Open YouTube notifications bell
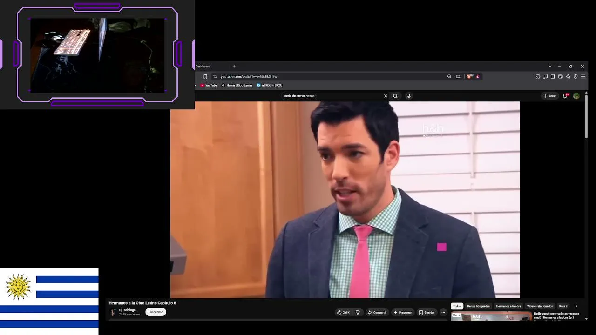This screenshot has width=596, height=335. 565,96
